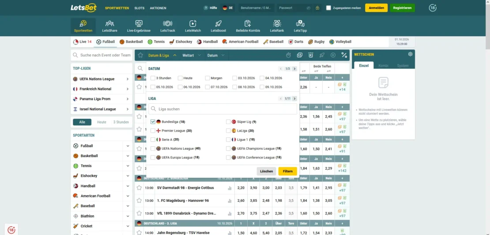The height and width of the screenshot is (235, 490).
Task: Open the LetsTrack feature
Action: (167, 26)
